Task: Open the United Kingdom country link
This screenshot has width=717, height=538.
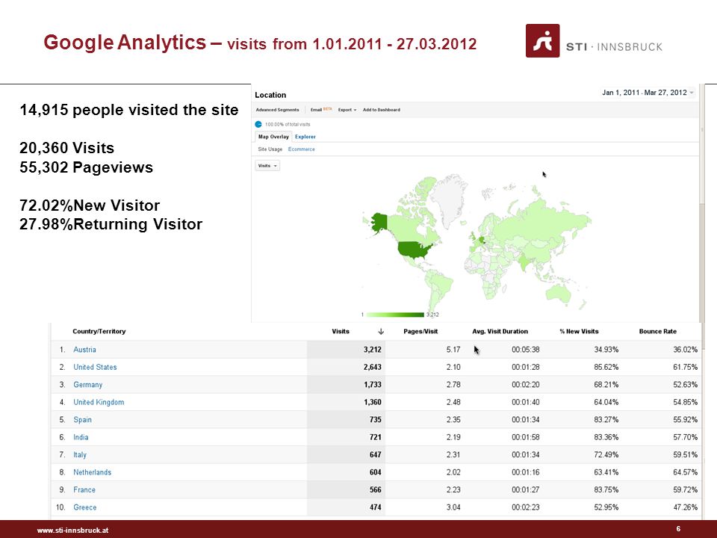Action: 99,402
